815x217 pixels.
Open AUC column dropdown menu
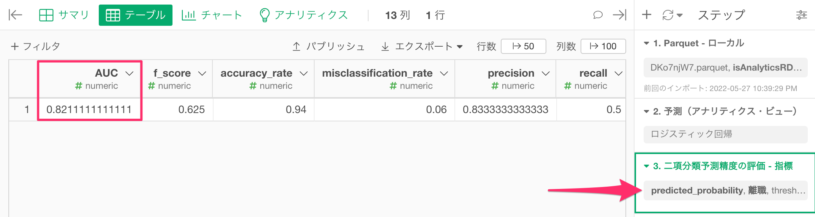[x=130, y=73]
